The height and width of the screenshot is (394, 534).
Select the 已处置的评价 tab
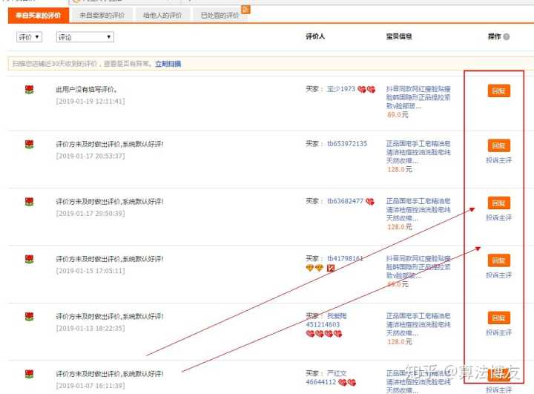(219, 15)
